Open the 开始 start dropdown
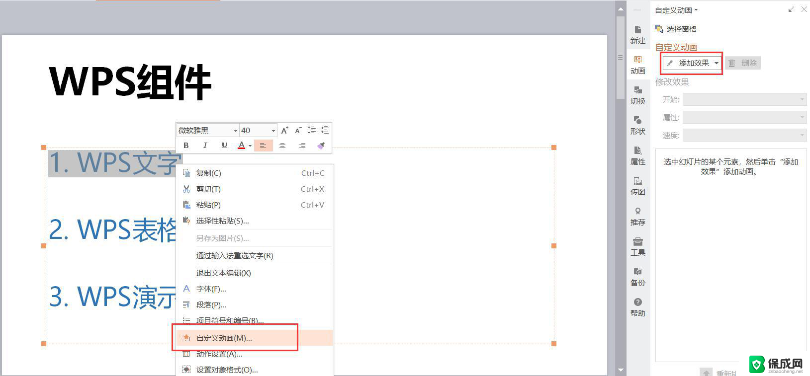The width and height of the screenshot is (810, 376). coord(744,99)
